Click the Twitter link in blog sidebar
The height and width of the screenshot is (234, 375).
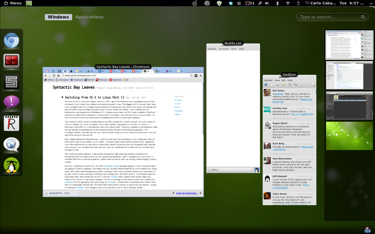coord(178,107)
